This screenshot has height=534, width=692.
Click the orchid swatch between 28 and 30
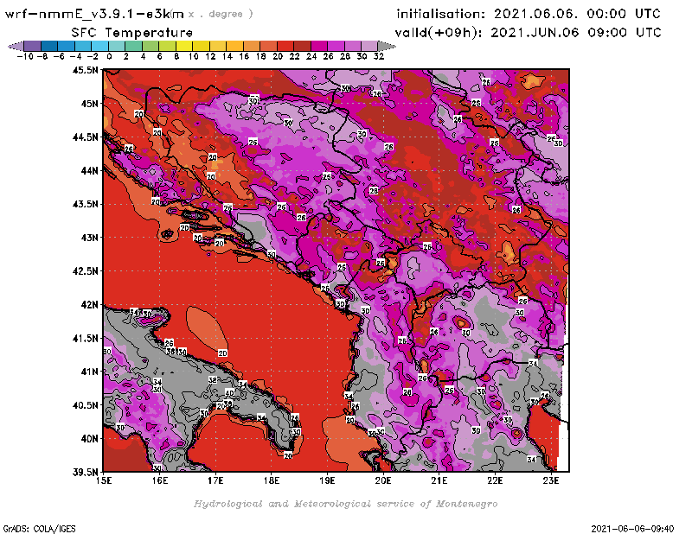click(x=353, y=46)
